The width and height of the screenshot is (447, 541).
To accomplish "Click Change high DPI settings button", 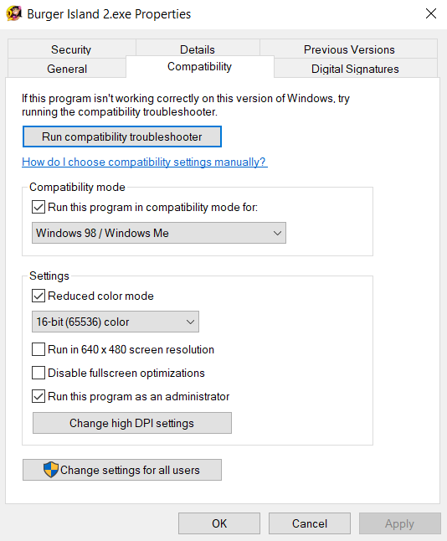I will [x=132, y=423].
